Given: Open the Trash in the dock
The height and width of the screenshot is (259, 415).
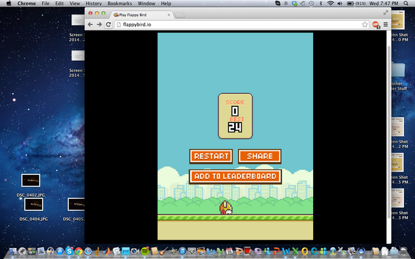Looking at the screenshot, I should point(403,251).
